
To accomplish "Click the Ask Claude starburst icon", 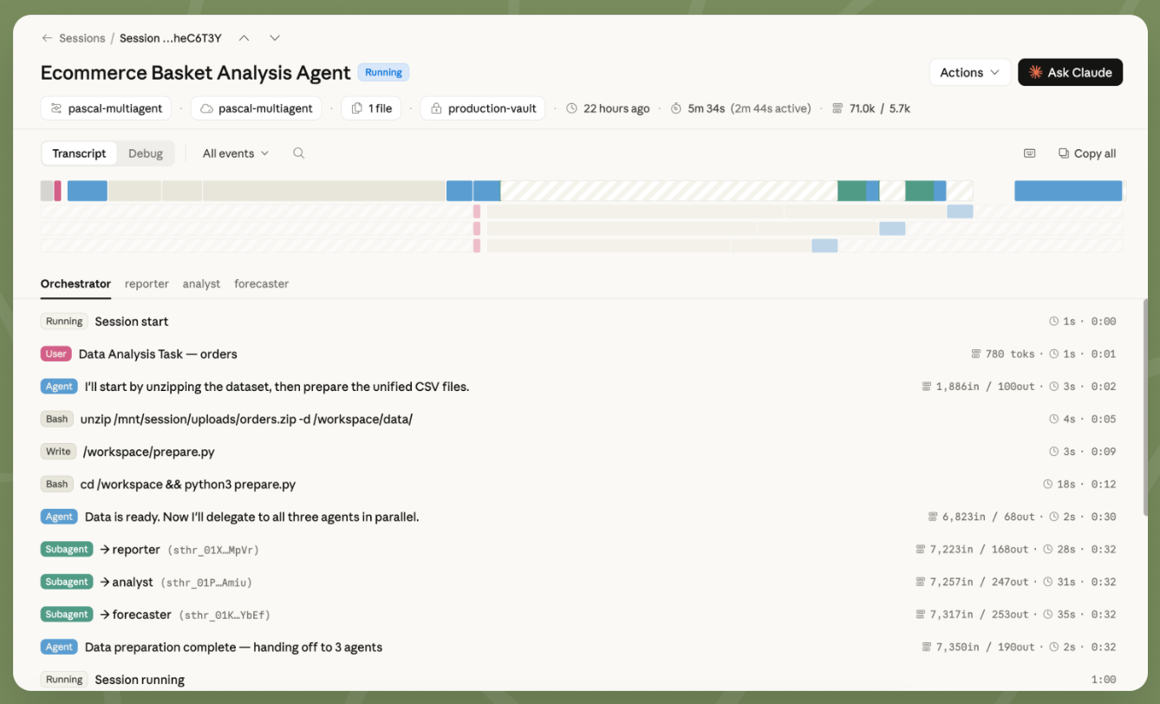I will [x=1035, y=73].
